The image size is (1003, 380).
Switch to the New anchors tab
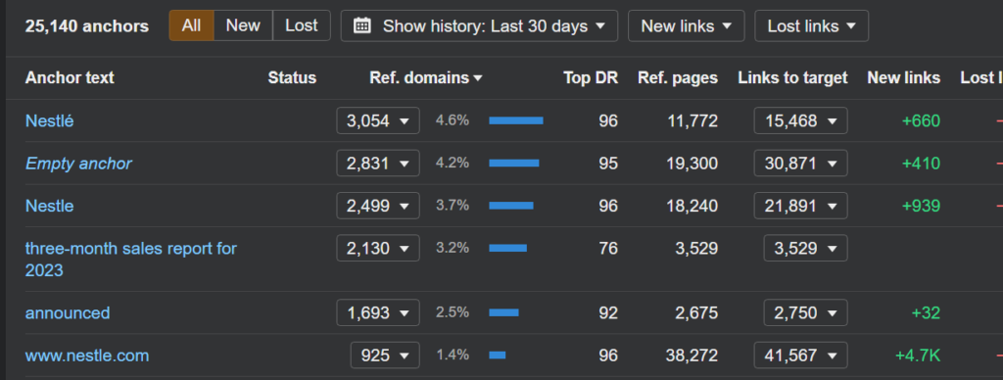pyautogui.click(x=243, y=25)
